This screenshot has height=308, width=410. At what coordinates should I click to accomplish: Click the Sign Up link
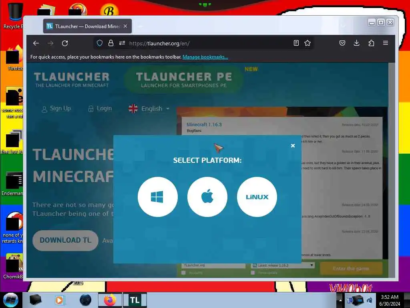click(56, 108)
